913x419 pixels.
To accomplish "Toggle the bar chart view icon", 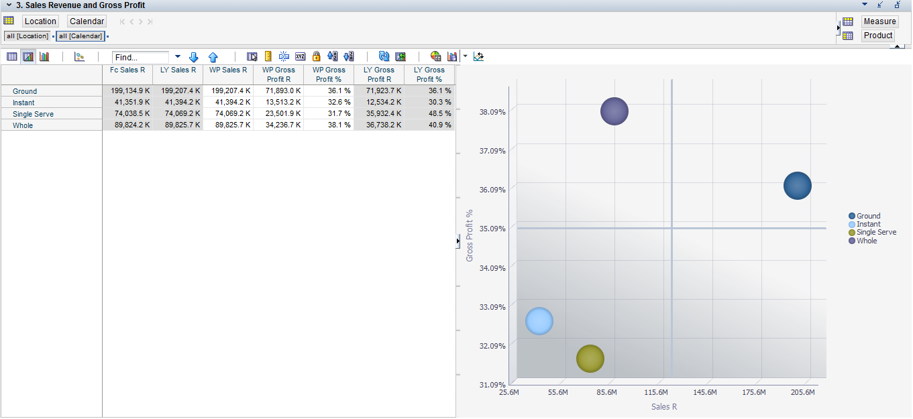I will (44, 56).
